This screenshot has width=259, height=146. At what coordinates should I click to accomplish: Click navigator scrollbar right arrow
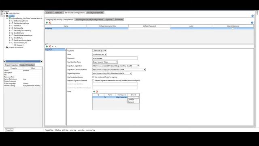tap(41, 61)
